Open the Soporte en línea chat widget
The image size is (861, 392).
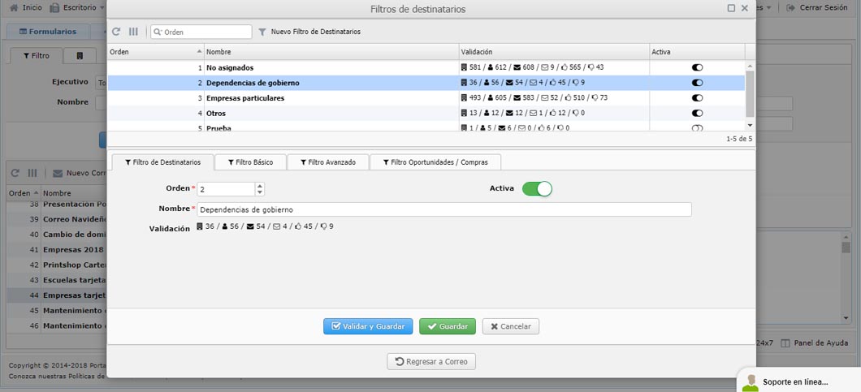pyautogui.click(x=796, y=381)
